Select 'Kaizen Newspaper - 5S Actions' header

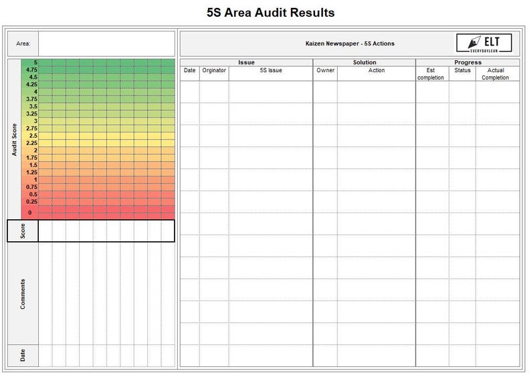350,43
